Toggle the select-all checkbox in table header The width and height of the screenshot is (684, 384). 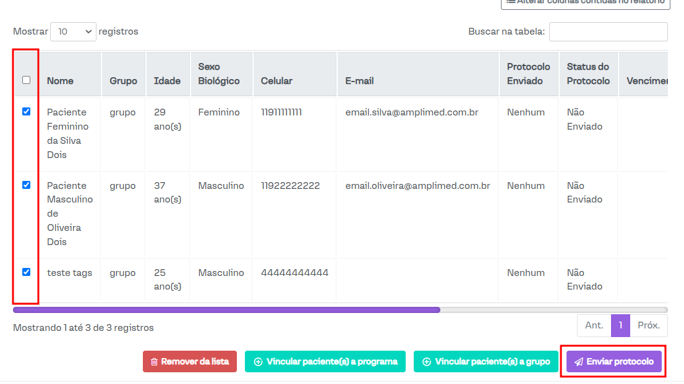click(26, 80)
